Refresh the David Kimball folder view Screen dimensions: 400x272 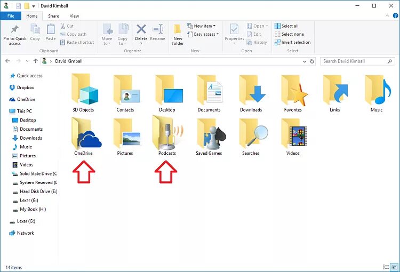[x=312, y=61]
